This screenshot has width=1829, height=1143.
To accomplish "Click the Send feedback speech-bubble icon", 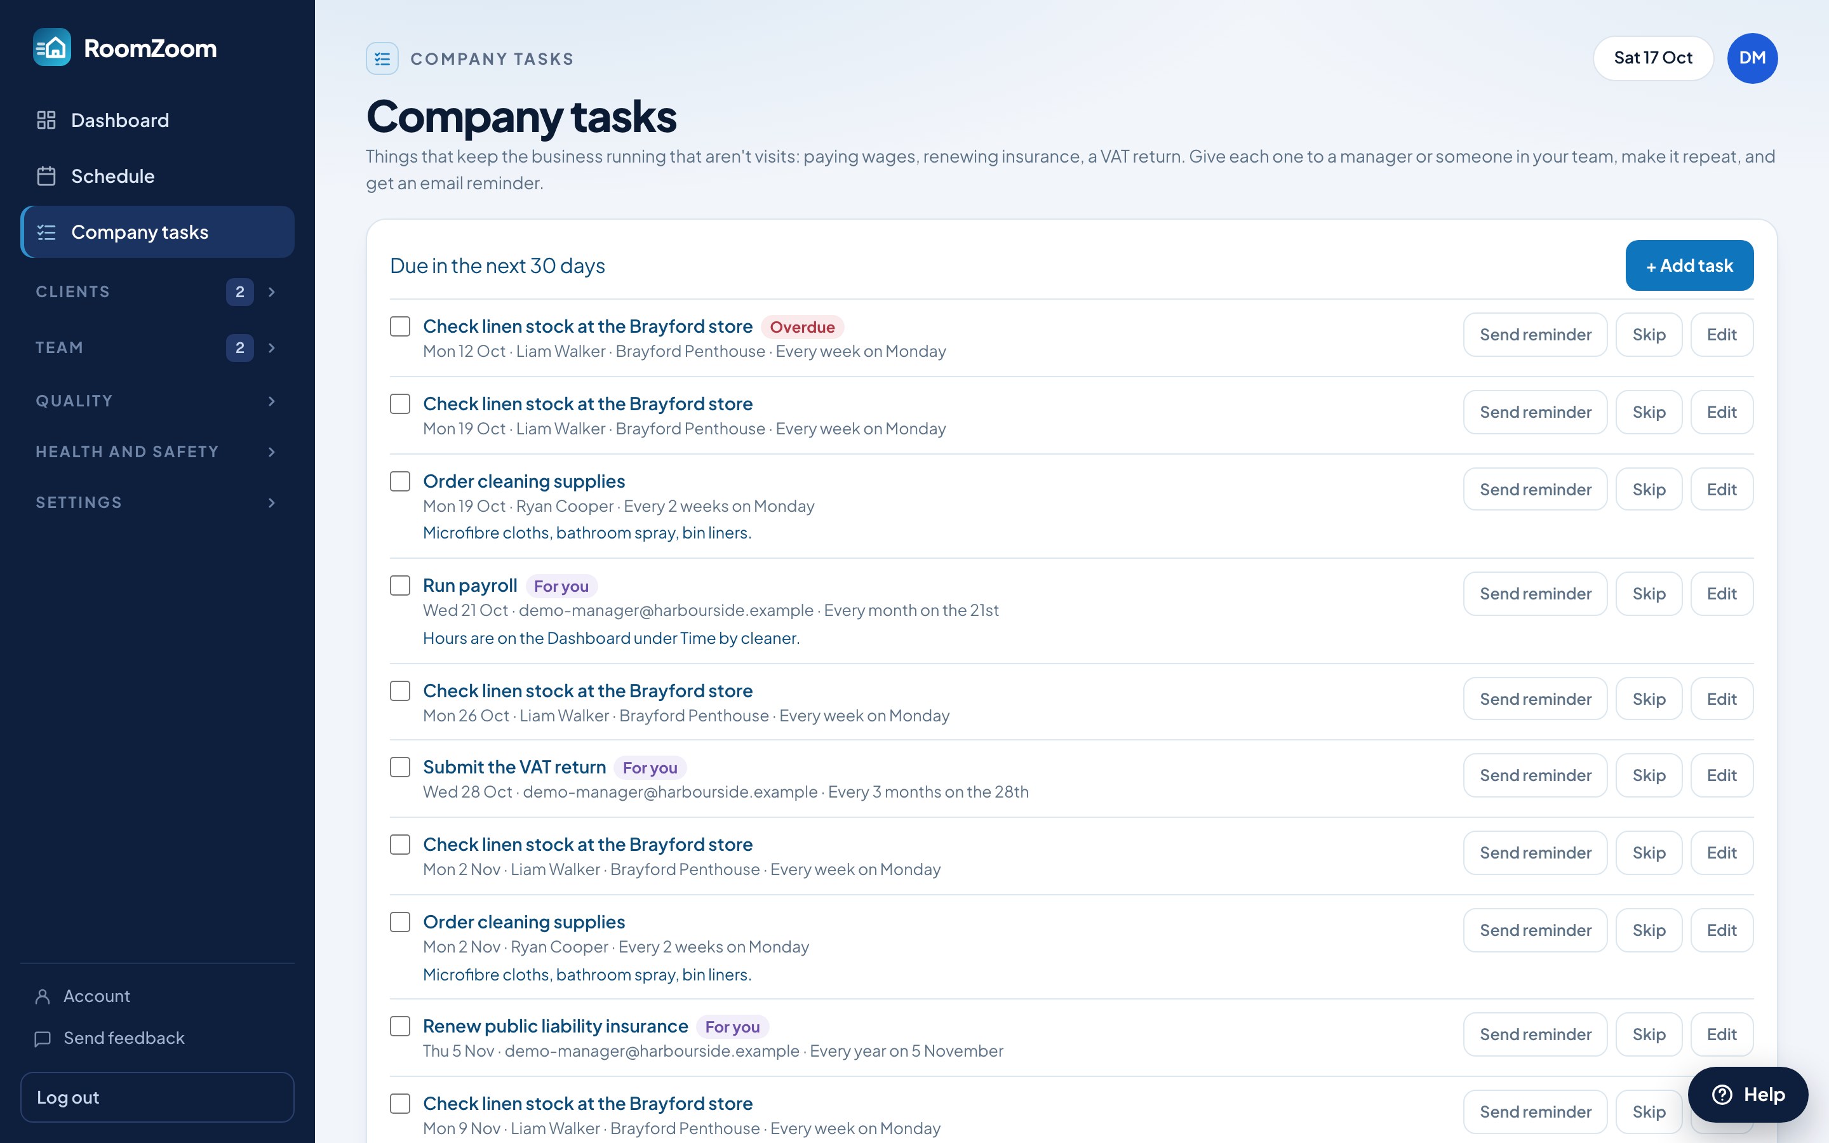I will point(43,1038).
